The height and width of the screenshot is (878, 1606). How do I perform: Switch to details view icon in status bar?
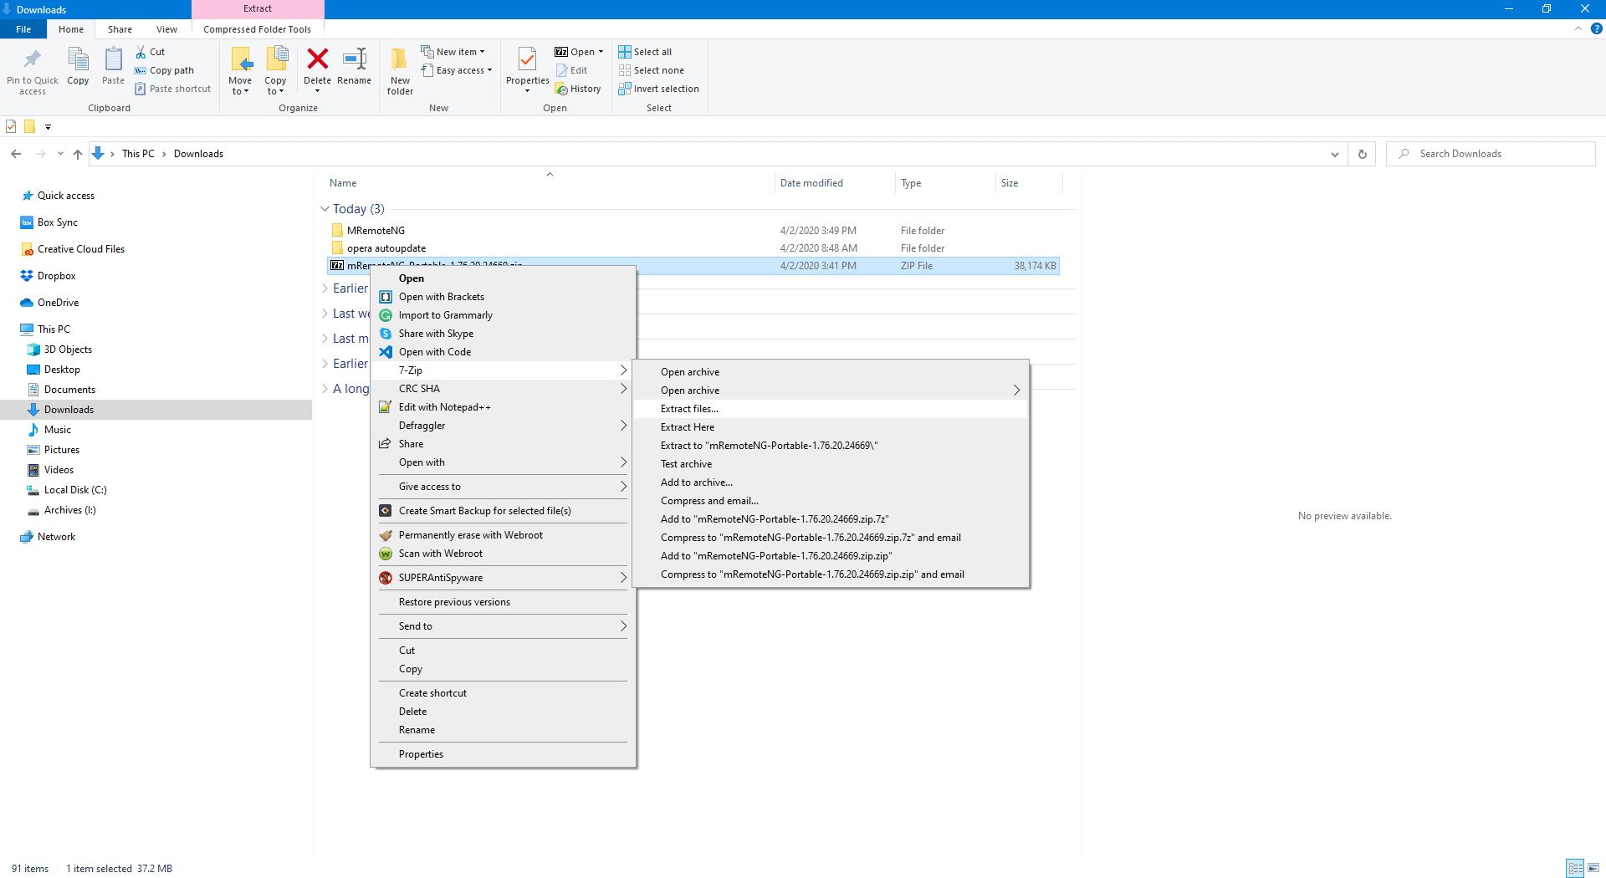tap(1575, 868)
